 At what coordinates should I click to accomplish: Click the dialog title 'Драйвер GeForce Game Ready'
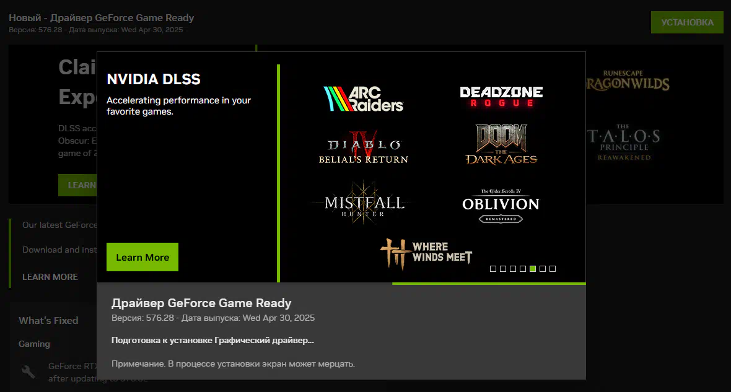201,303
